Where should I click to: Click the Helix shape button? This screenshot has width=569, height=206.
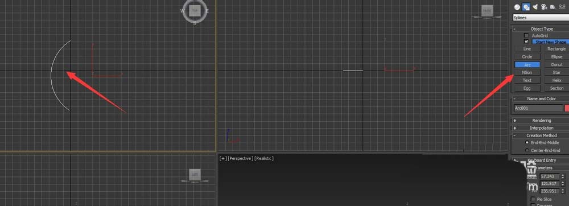click(556, 80)
